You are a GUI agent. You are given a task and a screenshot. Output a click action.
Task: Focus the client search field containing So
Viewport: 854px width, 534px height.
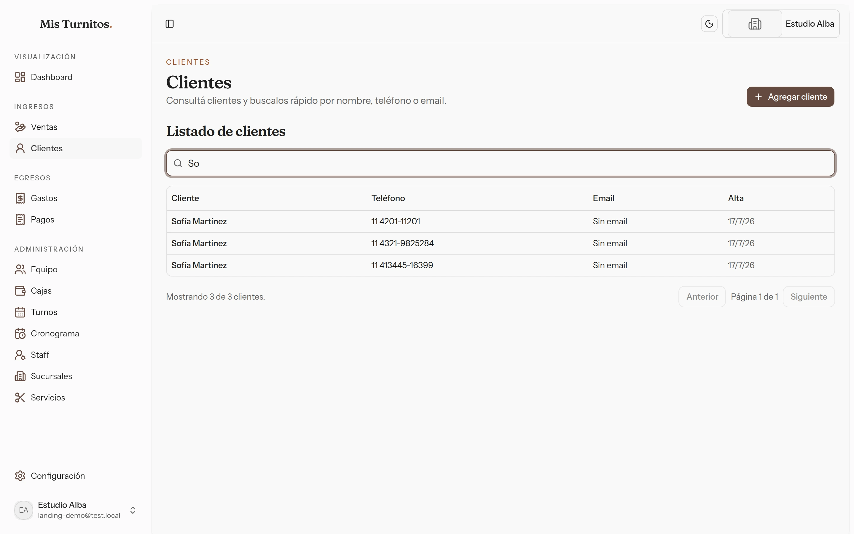tap(501, 163)
